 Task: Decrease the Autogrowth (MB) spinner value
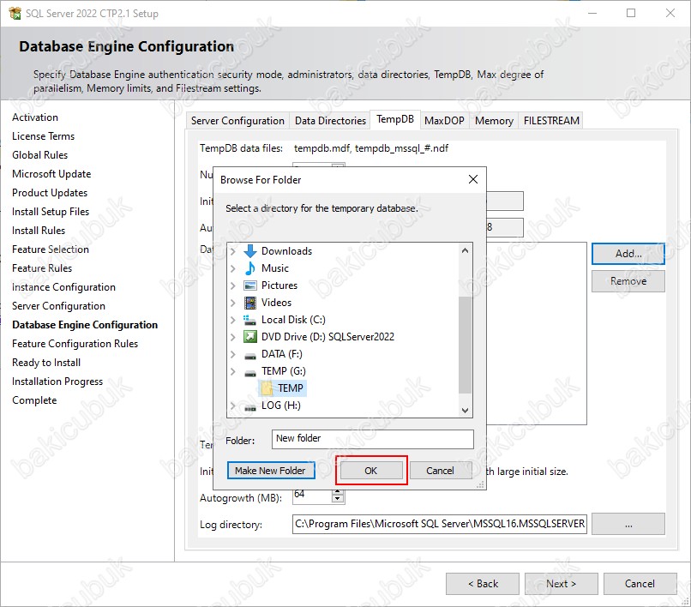338,499
